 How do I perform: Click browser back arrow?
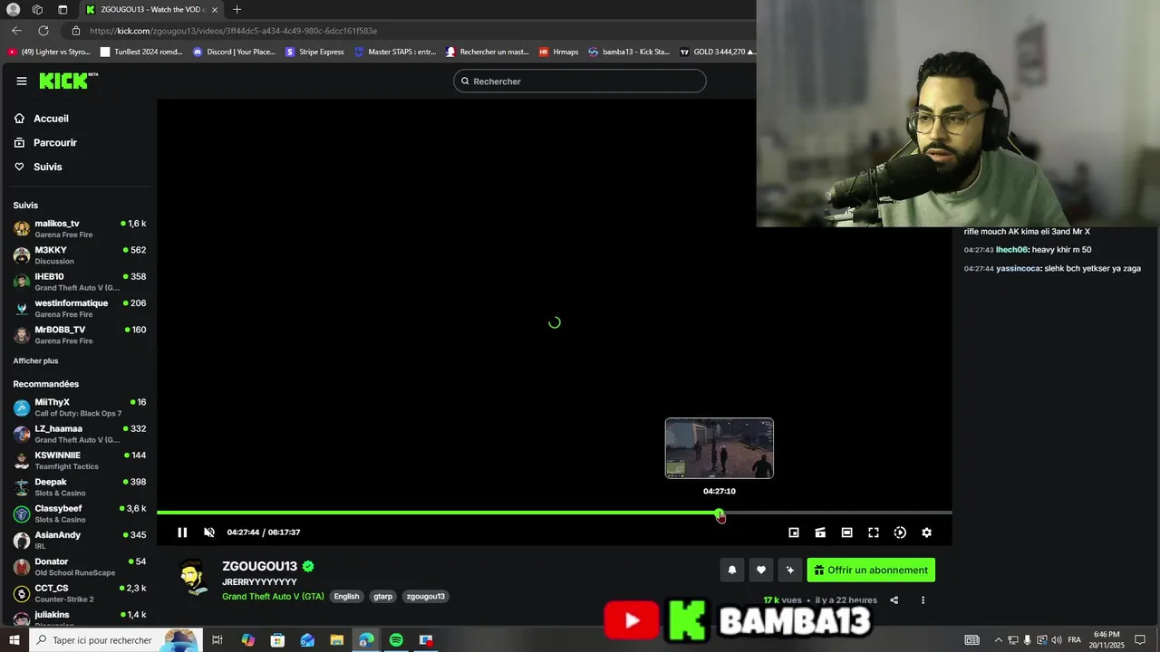pyautogui.click(x=16, y=31)
